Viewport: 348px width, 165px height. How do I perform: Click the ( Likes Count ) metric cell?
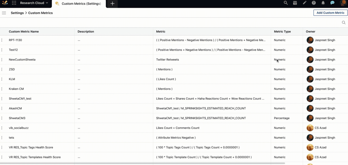166,79
